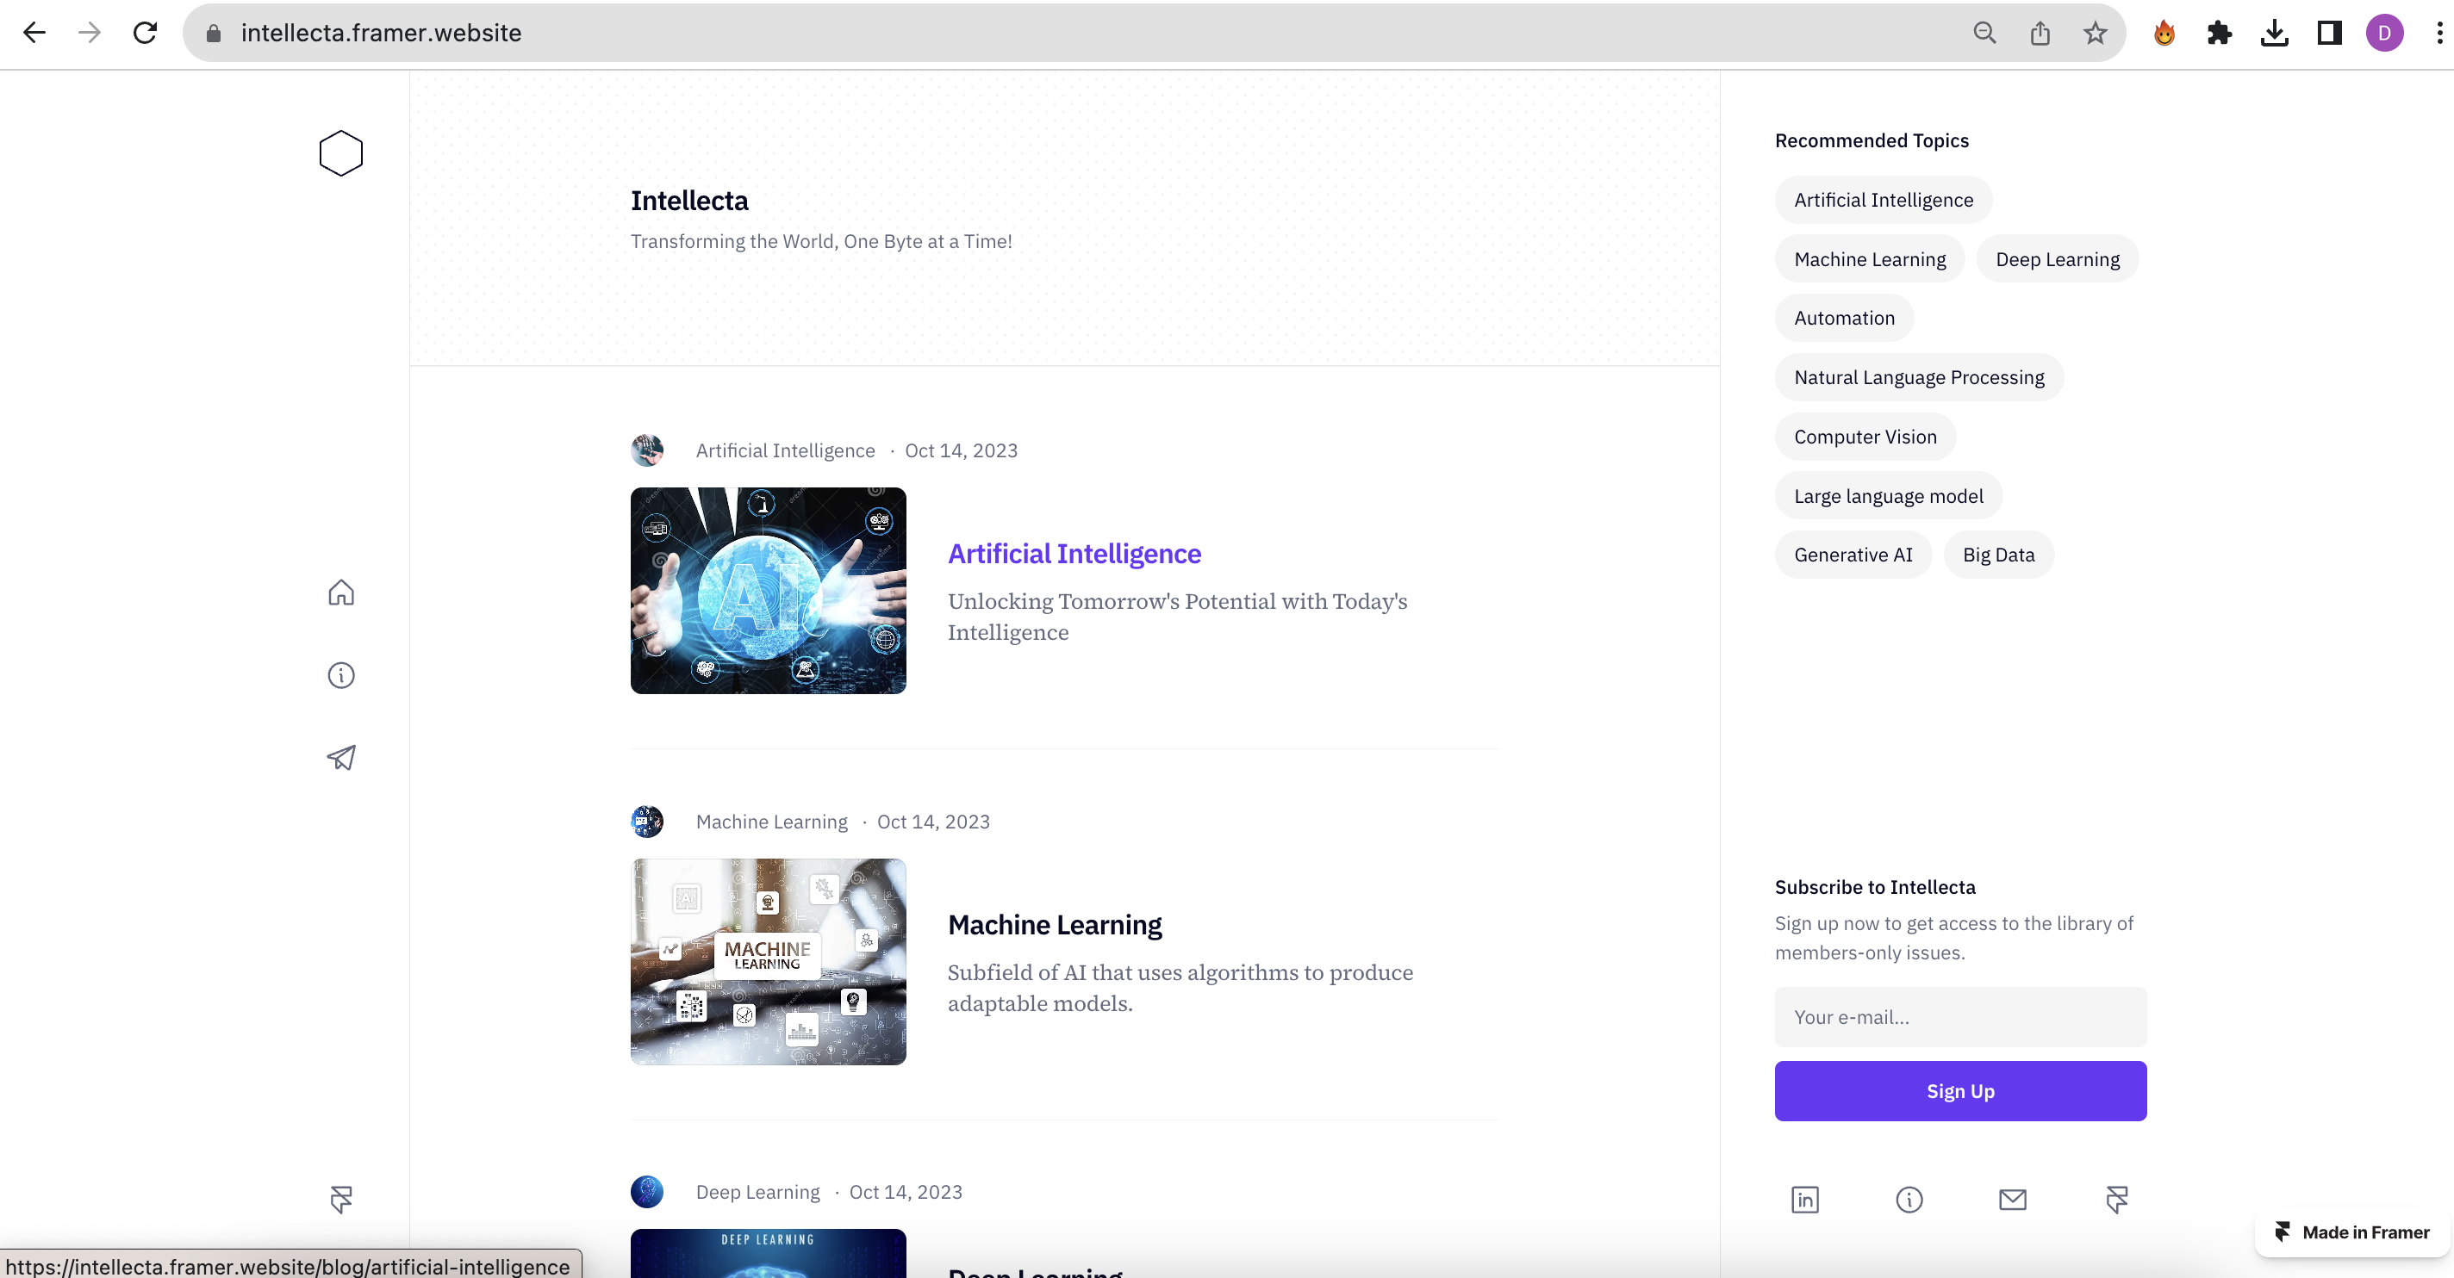Click the Artificial Intelligence article thumbnail

coord(768,591)
